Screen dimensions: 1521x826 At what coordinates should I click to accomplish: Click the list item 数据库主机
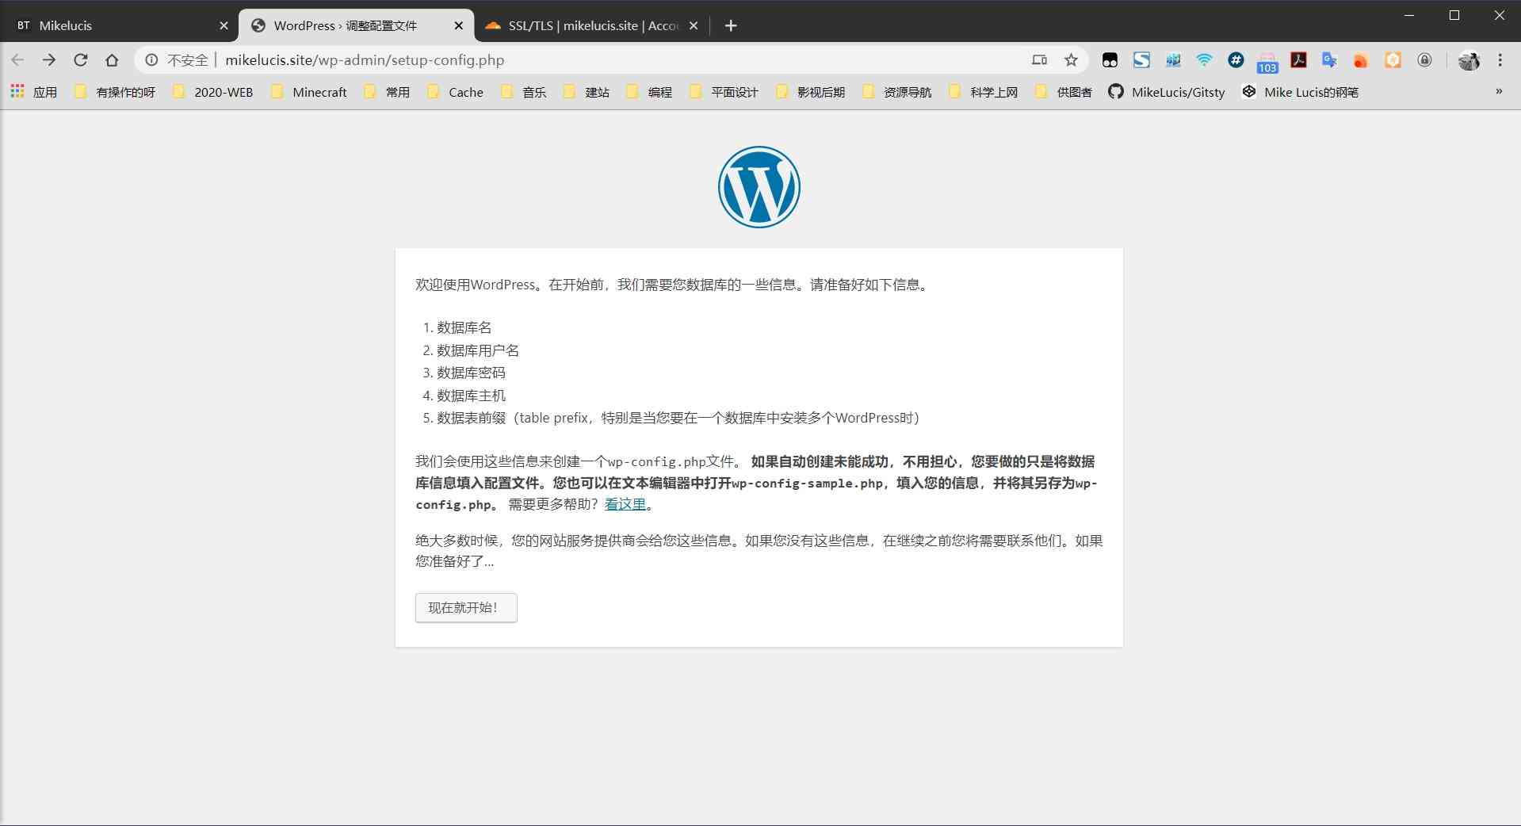point(471,396)
